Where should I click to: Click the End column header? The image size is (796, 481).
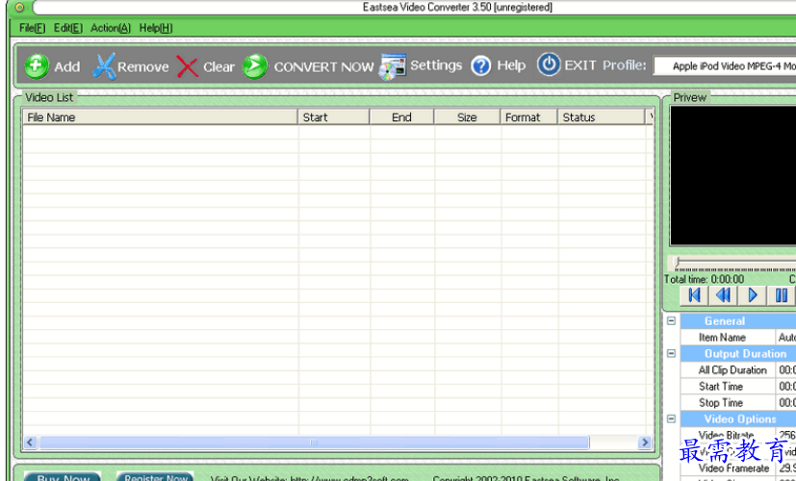[x=401, y=117]
